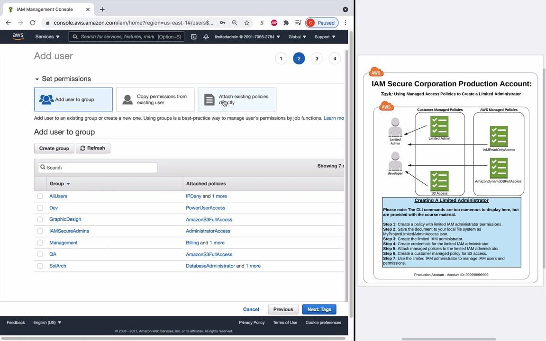Screen dimensions: 546x341
Task: Click the browser forward arrow
Action: coord(20,23)
